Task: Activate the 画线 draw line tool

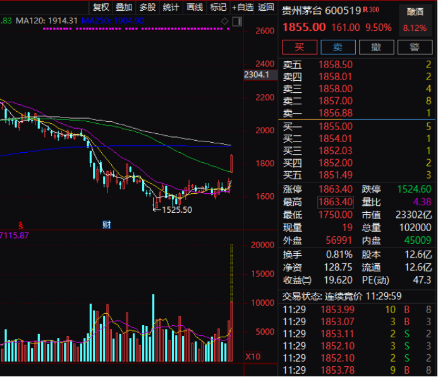Action: 195,7
